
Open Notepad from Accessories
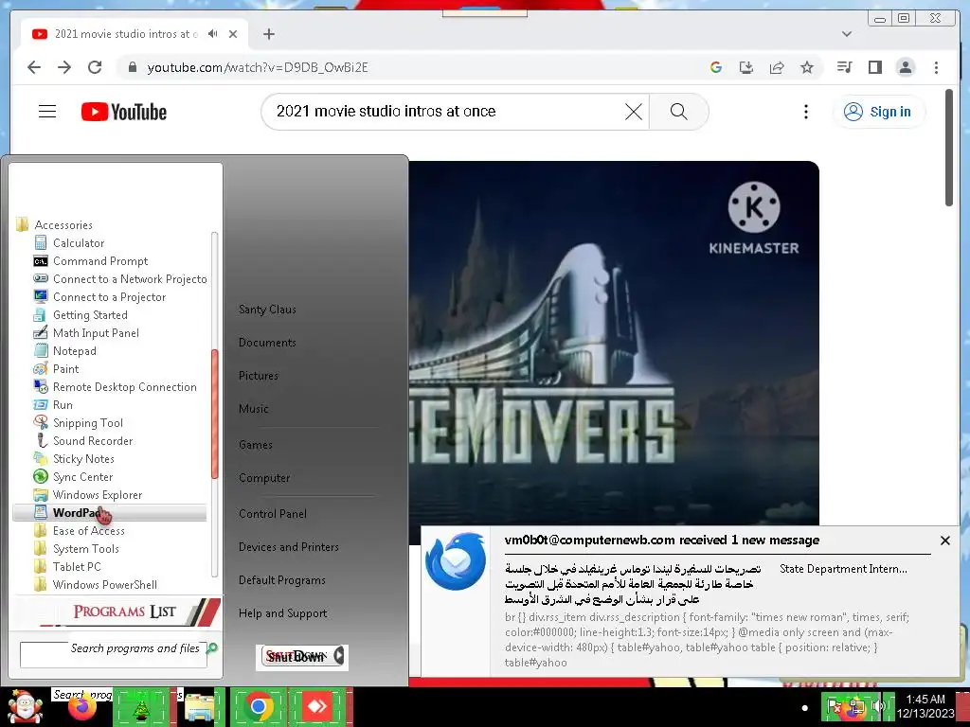coord(74,350)
